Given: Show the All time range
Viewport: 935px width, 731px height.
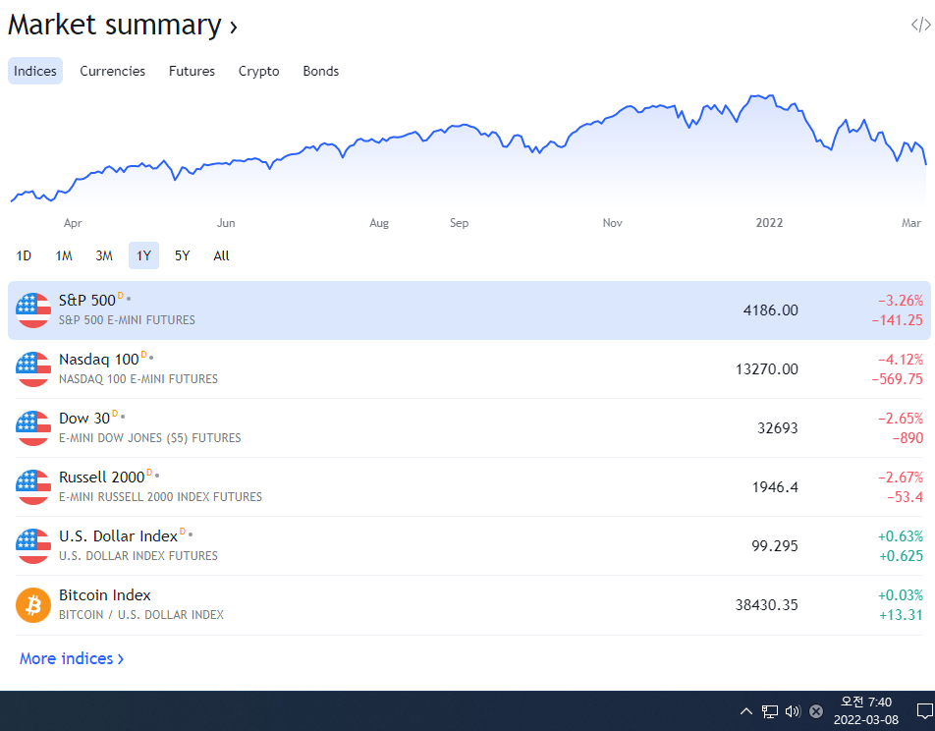Looking at the screenshot, I should pyautogui.click(x=221, y=256).
